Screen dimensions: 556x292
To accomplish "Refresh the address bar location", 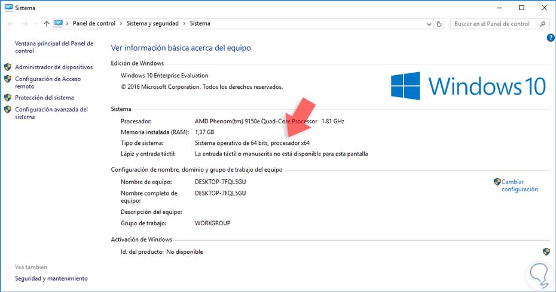I will (439, 24).
